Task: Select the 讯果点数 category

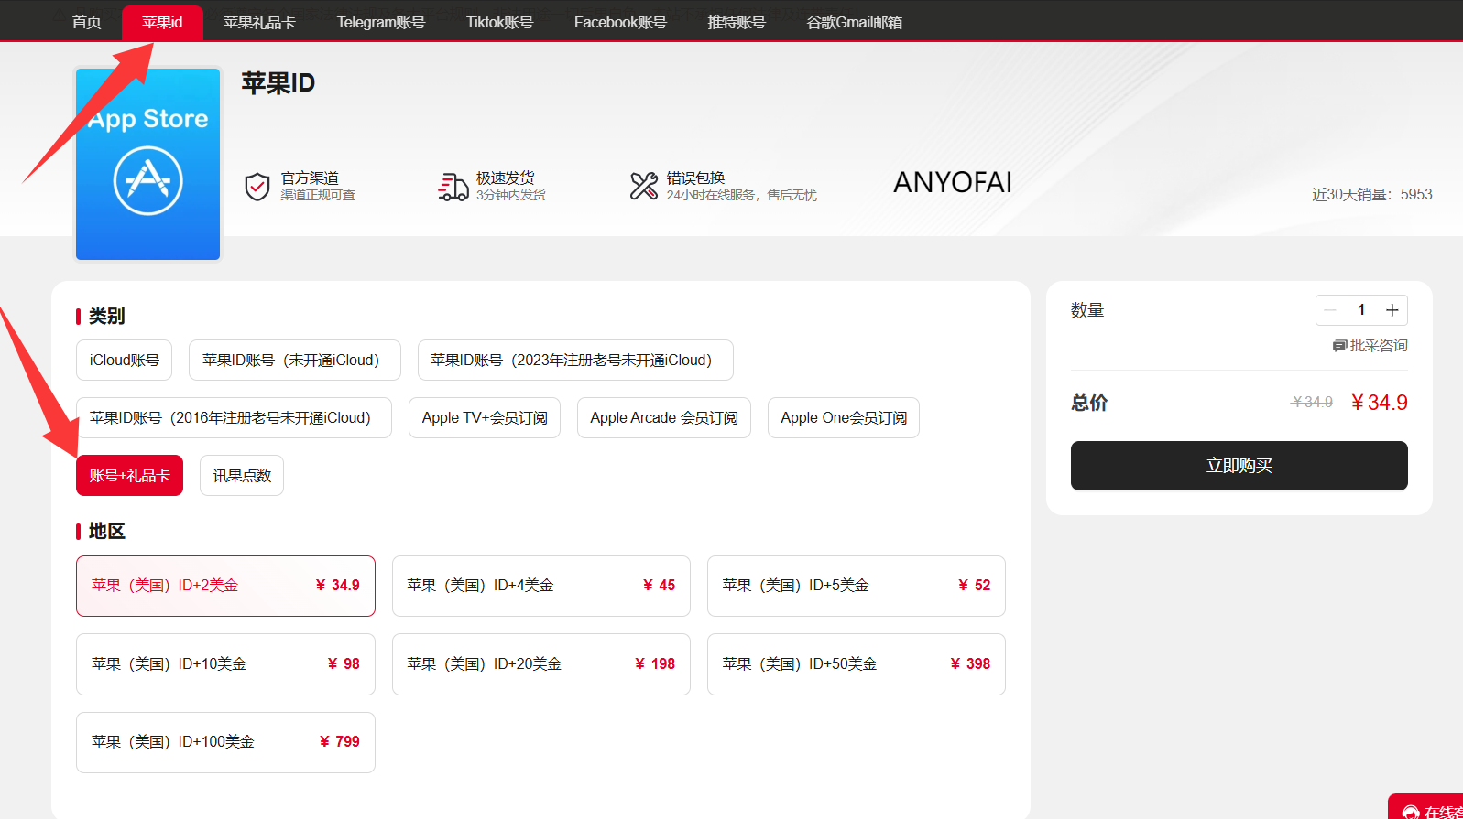Action: pos(242,475)
